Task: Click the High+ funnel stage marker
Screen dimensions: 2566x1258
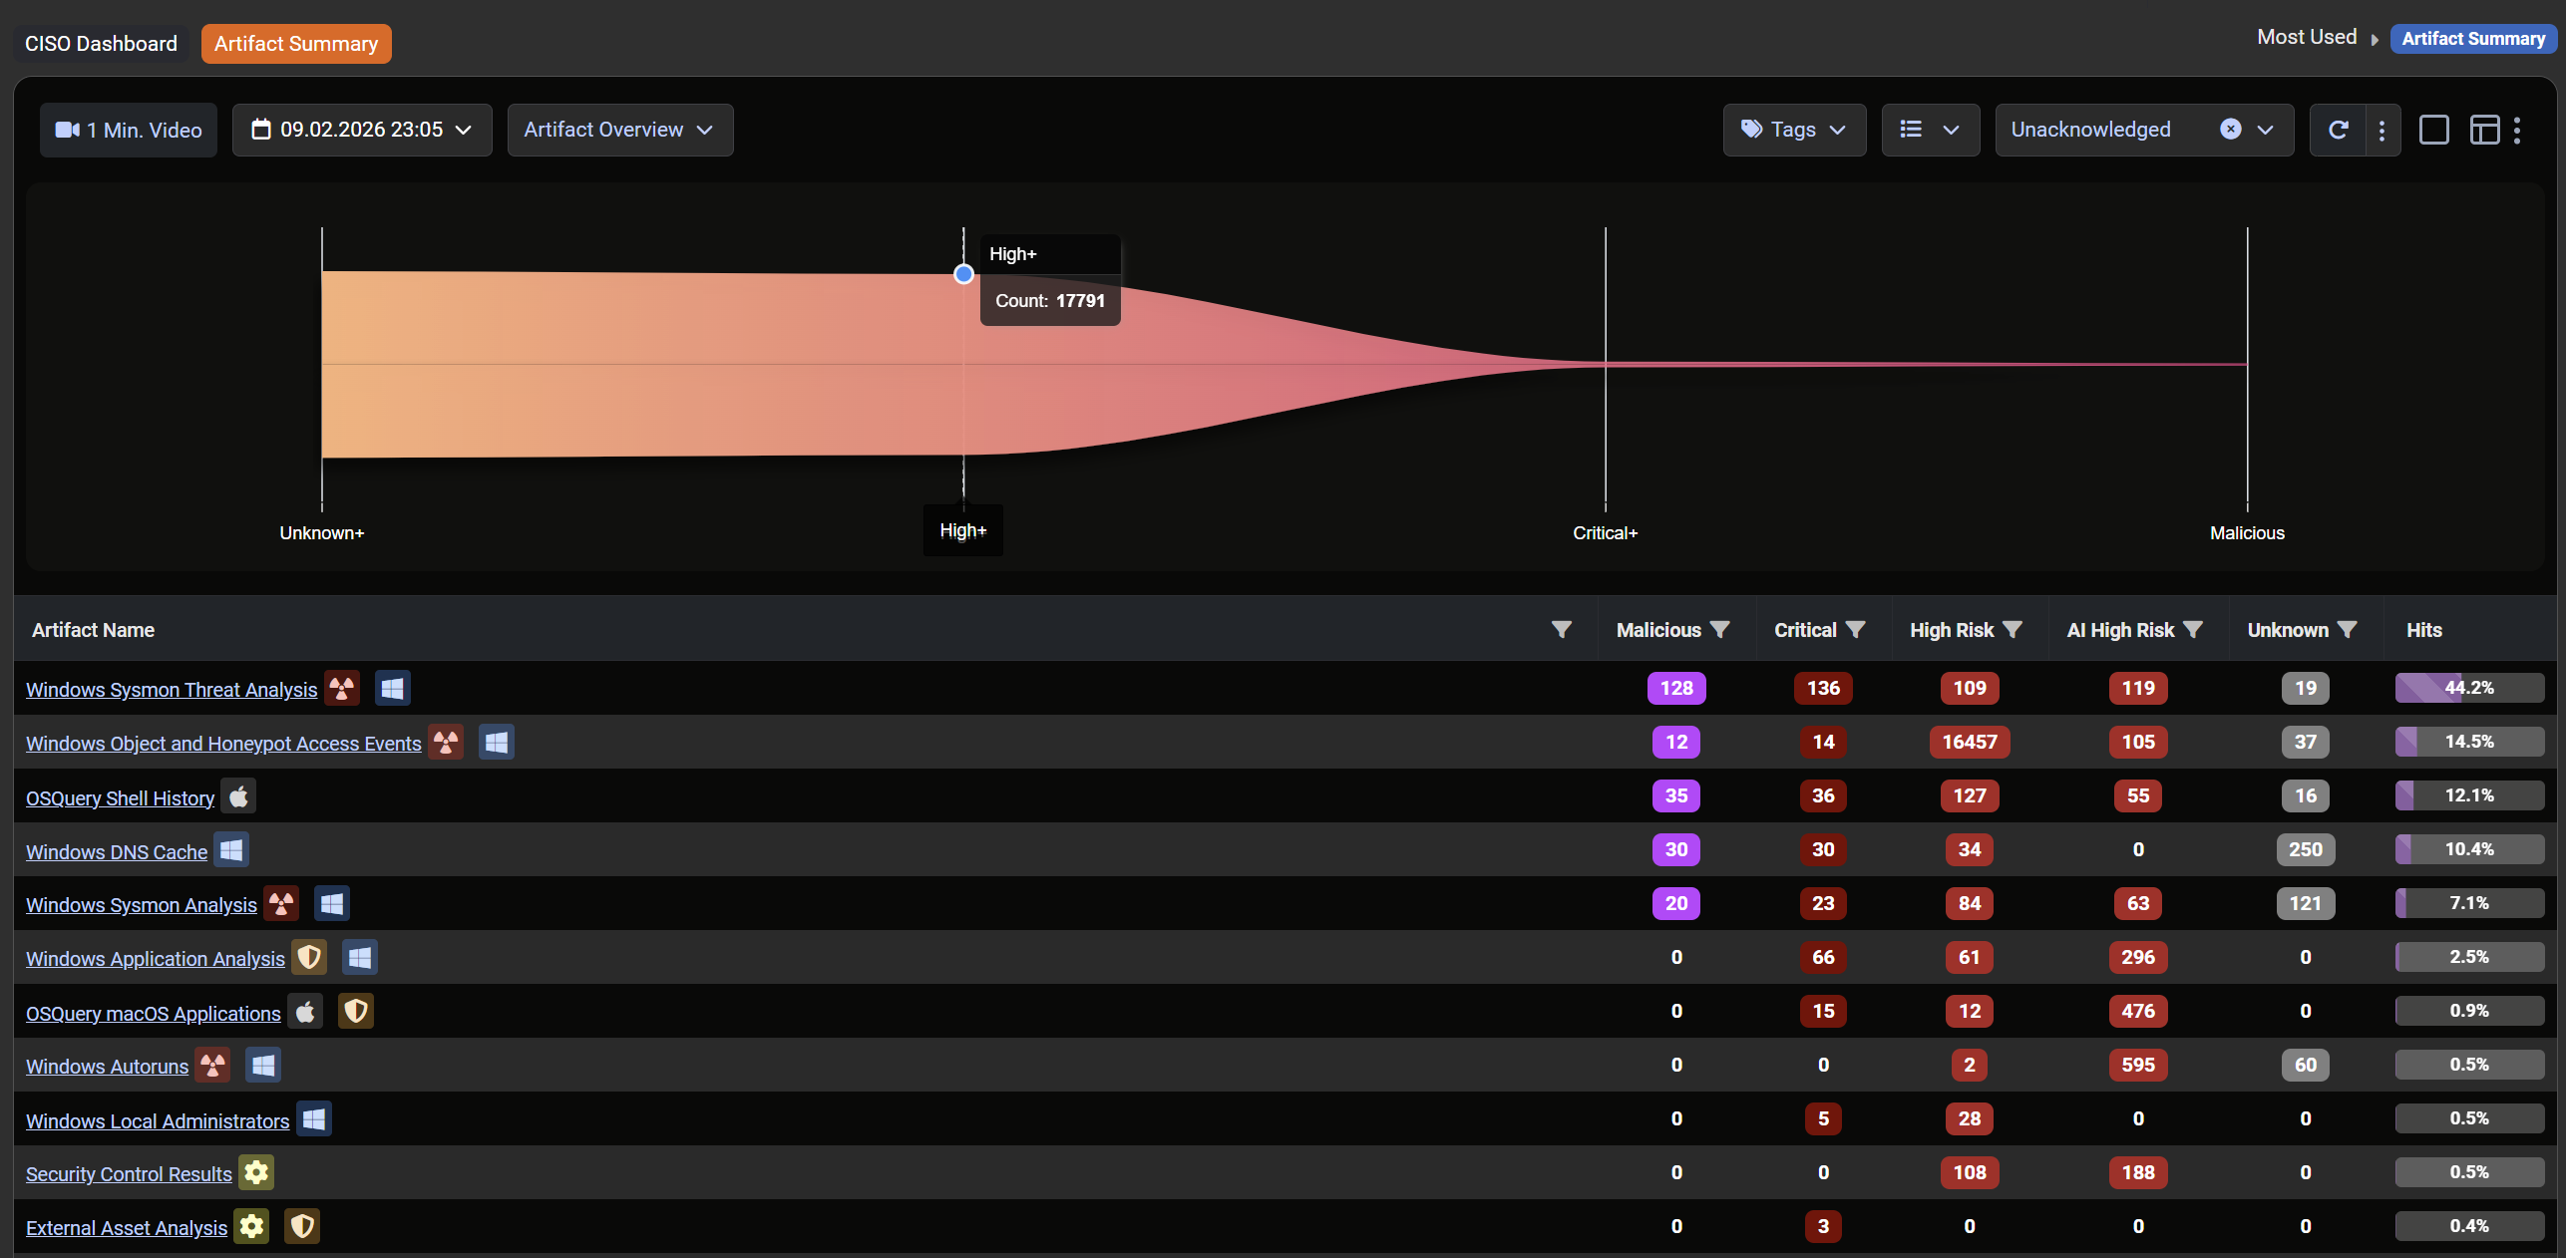Action: point(963,274)
